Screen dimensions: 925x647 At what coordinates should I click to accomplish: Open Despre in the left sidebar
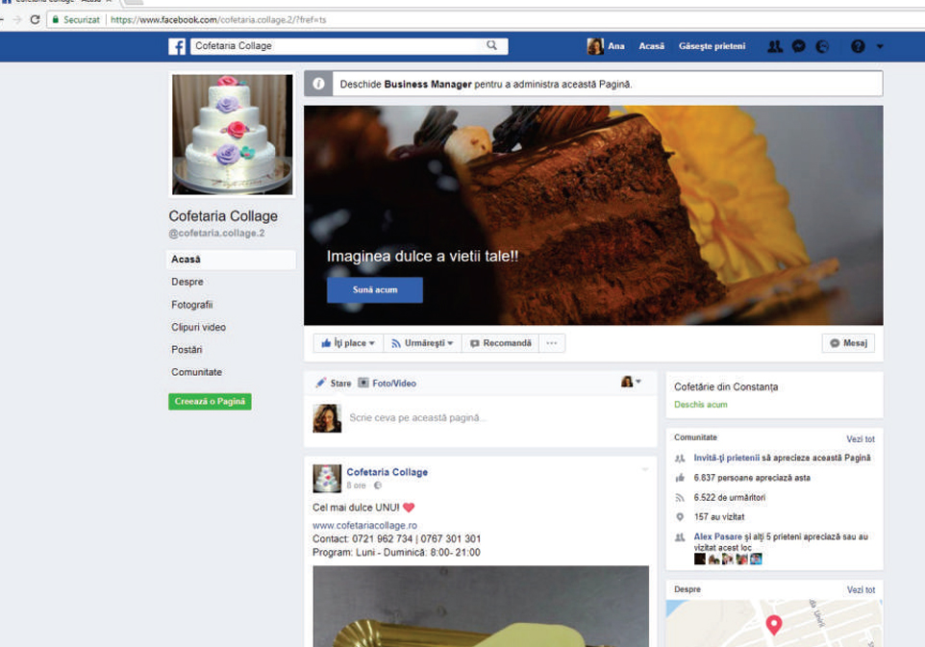(x=187, y=282)
